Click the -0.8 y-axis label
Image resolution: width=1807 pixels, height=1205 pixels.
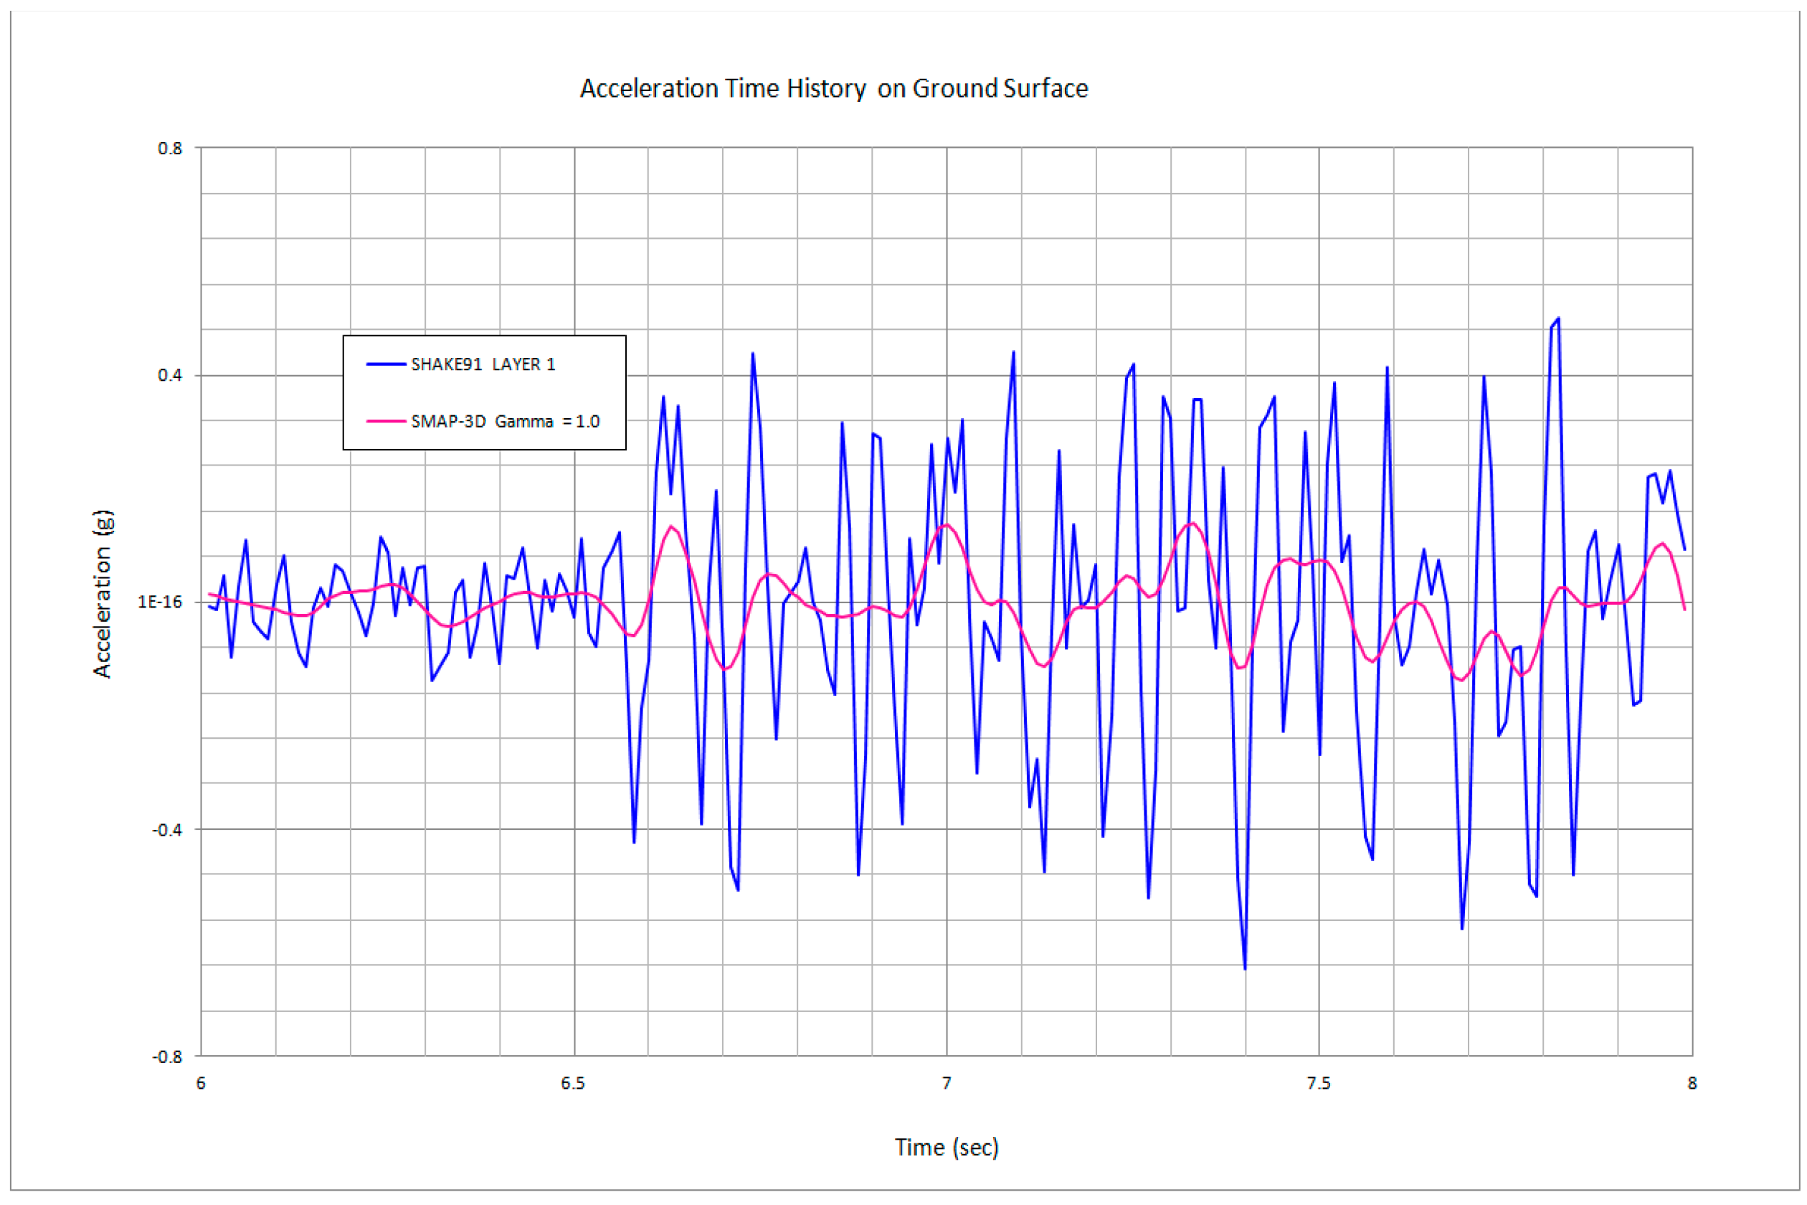pyautogui.click(x=168, y=1057)
